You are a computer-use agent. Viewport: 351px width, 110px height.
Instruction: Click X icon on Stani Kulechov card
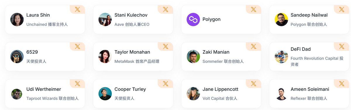[x=166, y=9]
